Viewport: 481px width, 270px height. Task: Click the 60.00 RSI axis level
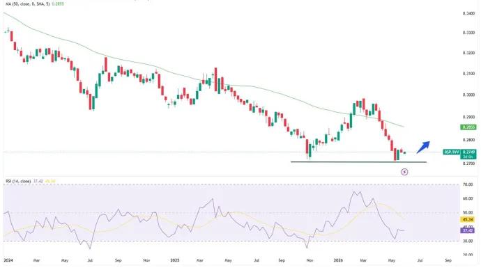point(468,199)
